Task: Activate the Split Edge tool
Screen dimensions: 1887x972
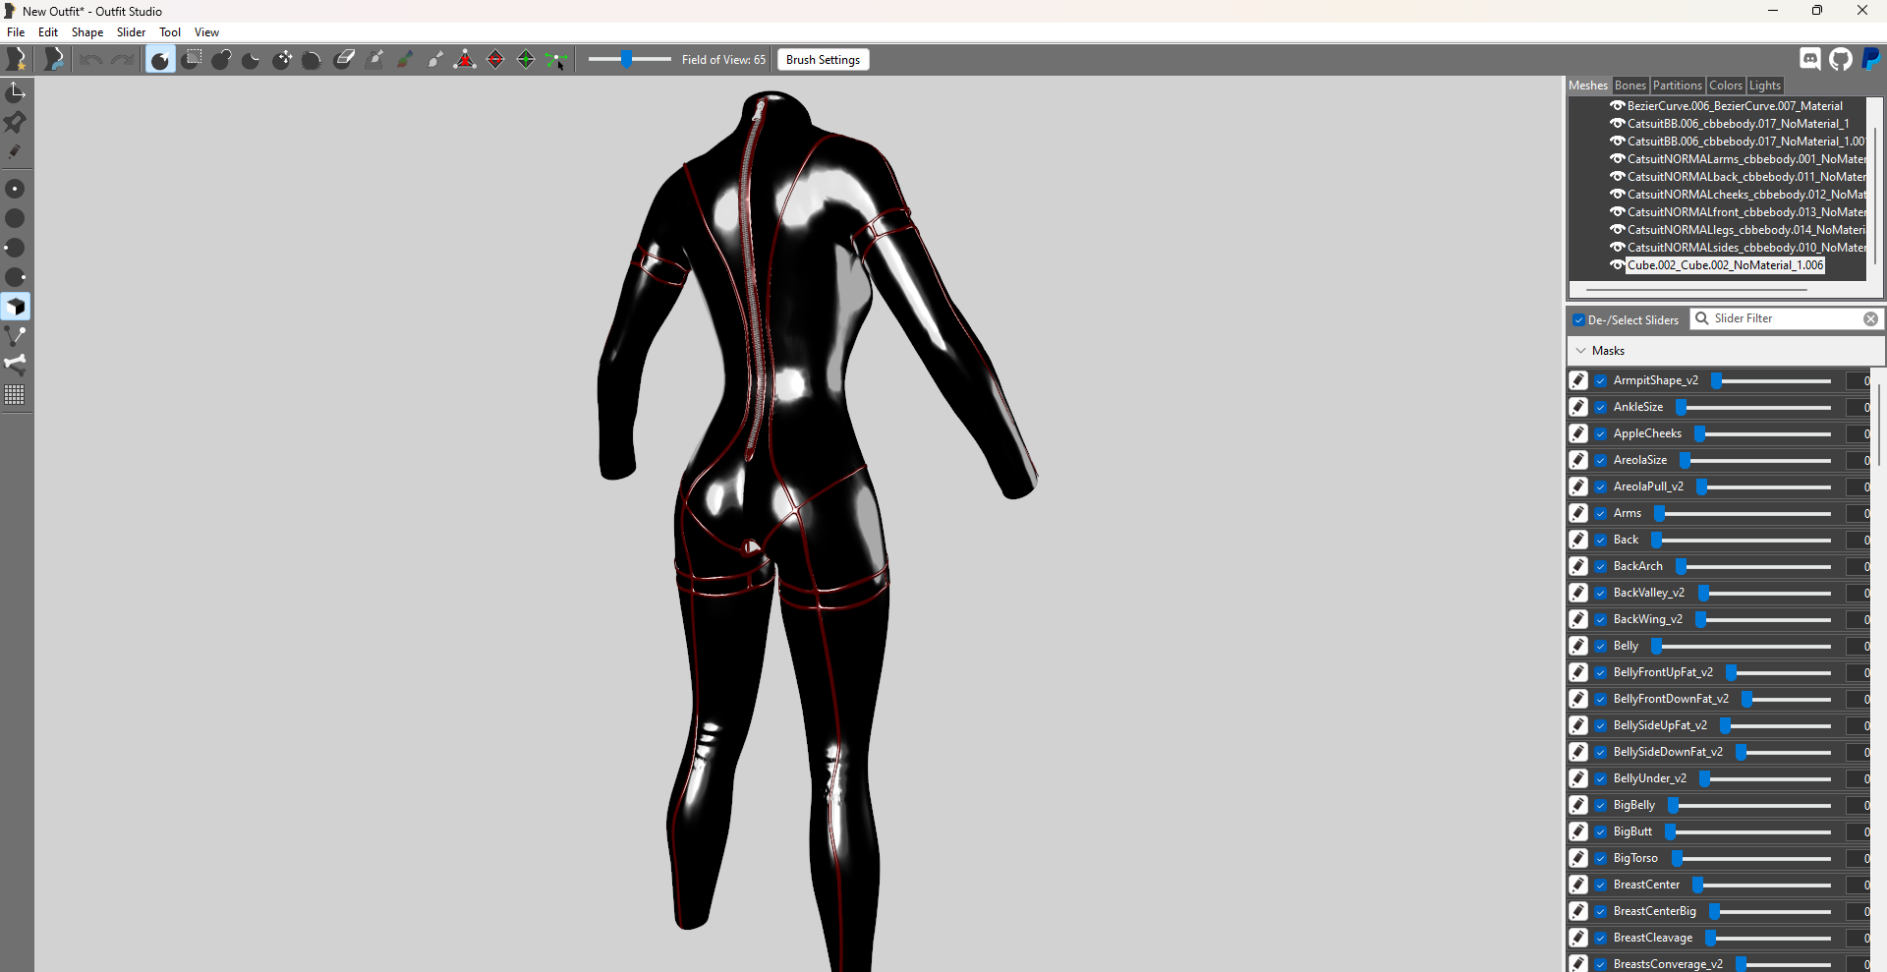Action: 526,60
